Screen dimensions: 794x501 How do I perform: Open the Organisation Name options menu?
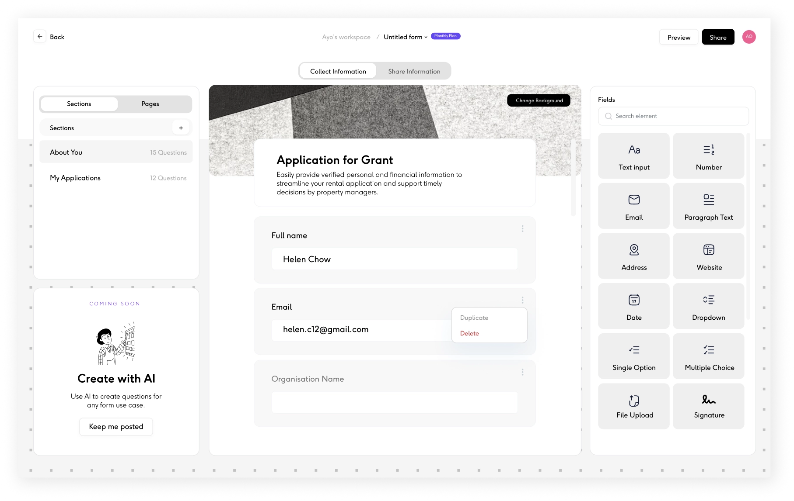[x=522, y=372]
